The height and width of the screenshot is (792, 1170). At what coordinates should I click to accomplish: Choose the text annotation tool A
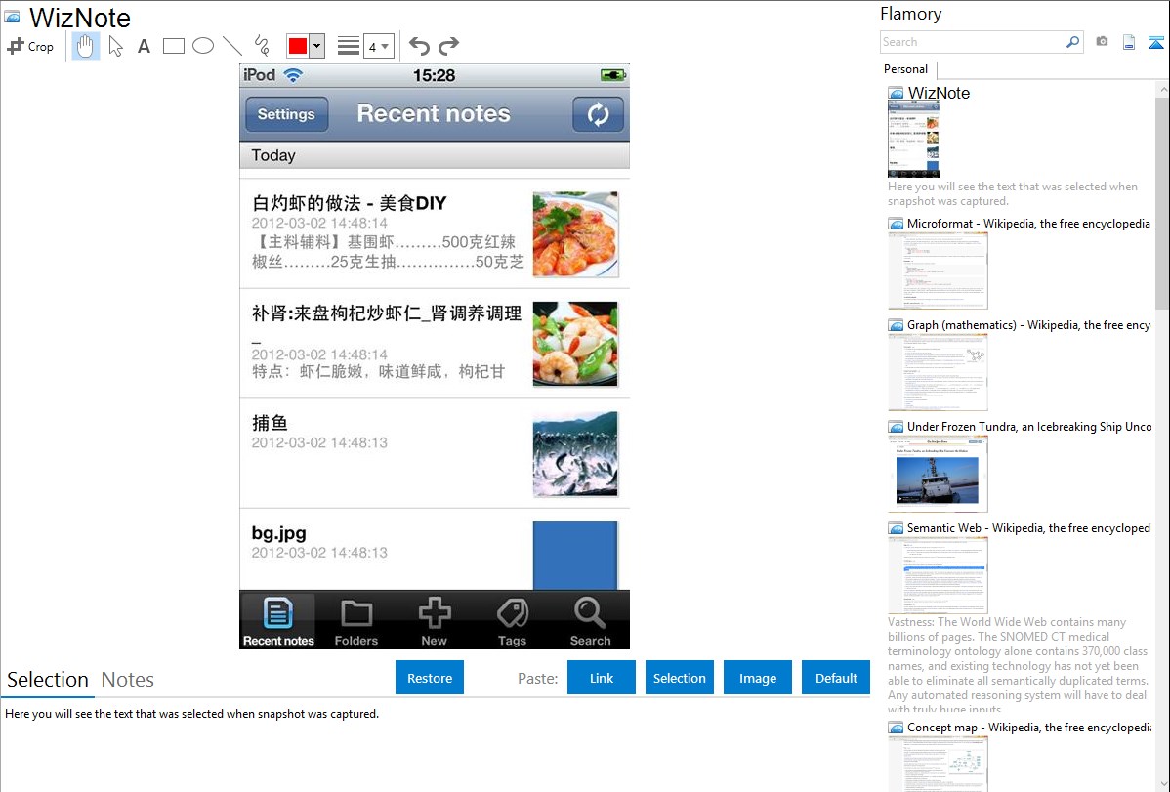click(x=144, y=46)
